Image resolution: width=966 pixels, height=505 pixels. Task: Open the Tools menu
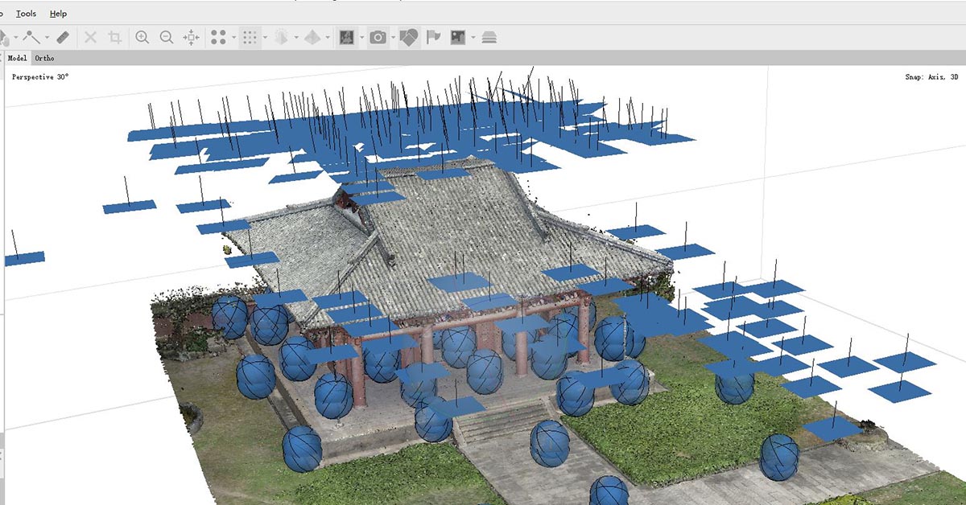coord(26,14)
